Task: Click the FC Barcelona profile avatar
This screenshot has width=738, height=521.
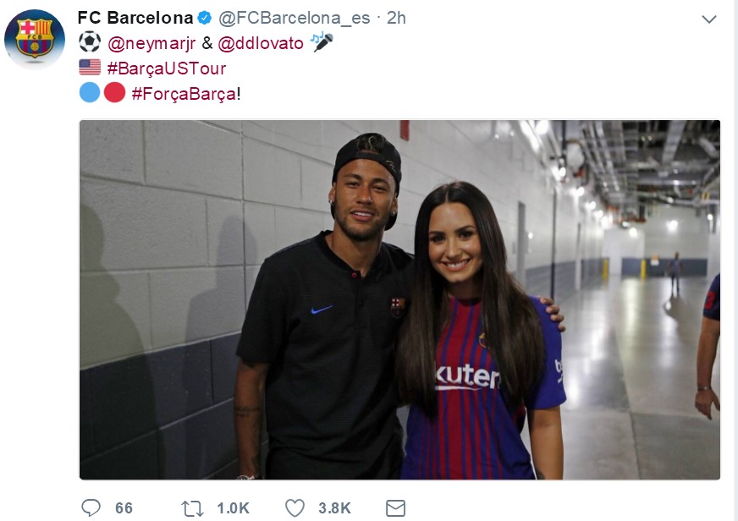Action: pyautogui.click(x=34, y=39)
